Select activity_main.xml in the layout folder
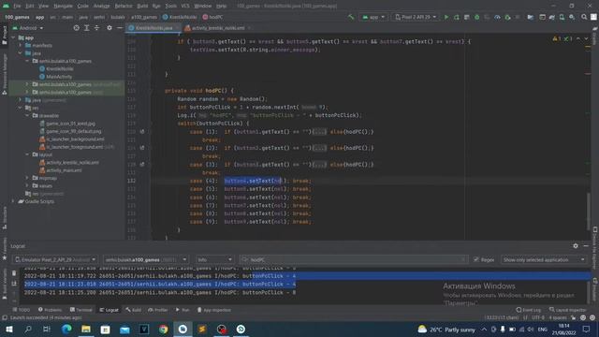This screenshot has width=599, height=337. [64, 170]
